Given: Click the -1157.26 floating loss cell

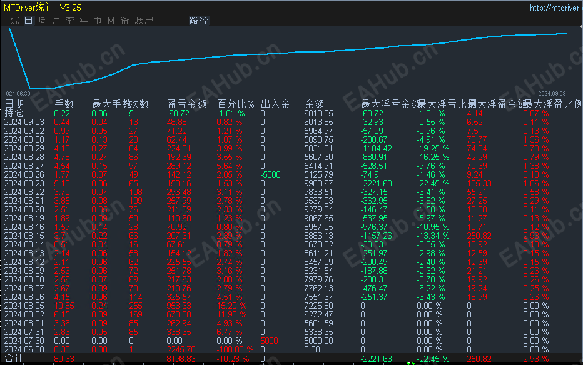Looking at the screenshot, I should coord(377,236).
